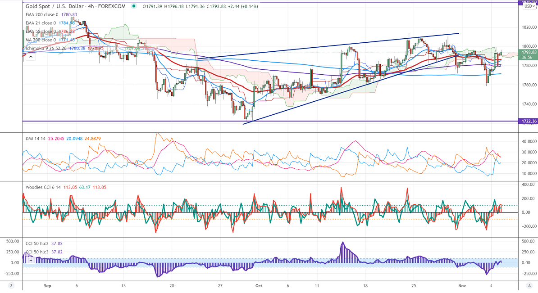
Task: Click the 1820.00 price axis value
Action: pos(529,27)
